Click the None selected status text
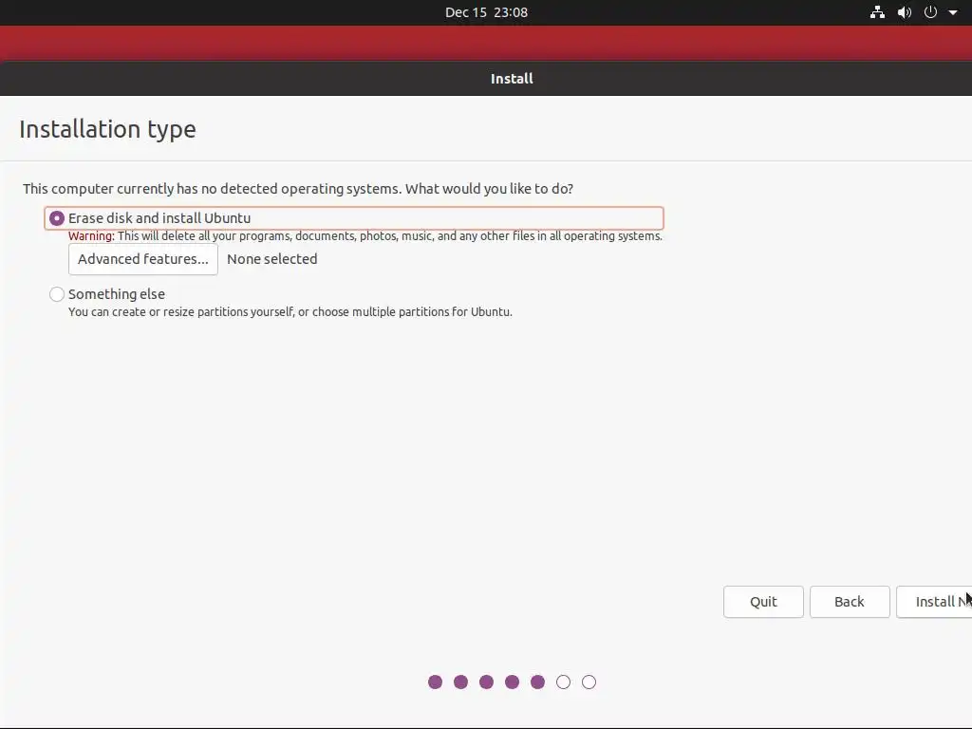The width and height of the screenshot is (972, 729). click(272, 259)
